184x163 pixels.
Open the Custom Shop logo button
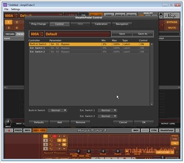click(x=172, y=16)
